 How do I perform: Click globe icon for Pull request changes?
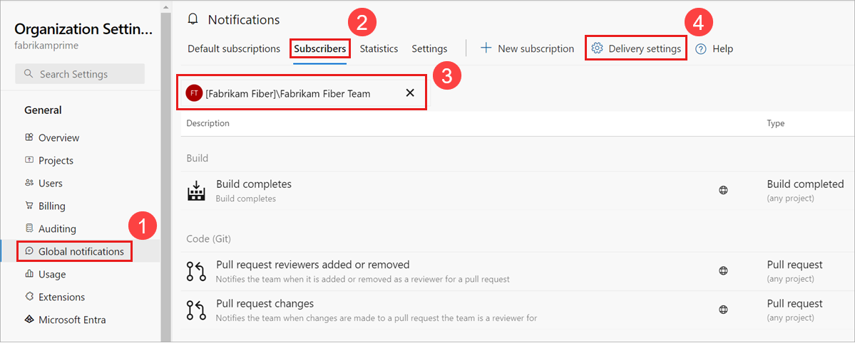723,310
